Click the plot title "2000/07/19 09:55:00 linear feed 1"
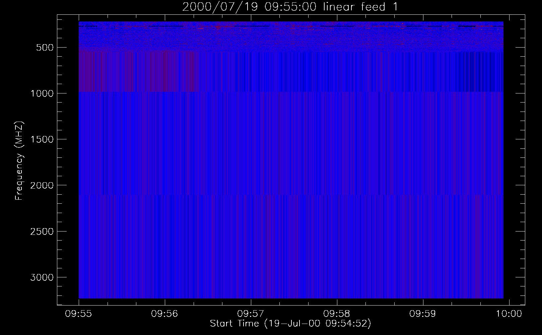The width and height of the screenshot is (542, 335). (290, 7)
